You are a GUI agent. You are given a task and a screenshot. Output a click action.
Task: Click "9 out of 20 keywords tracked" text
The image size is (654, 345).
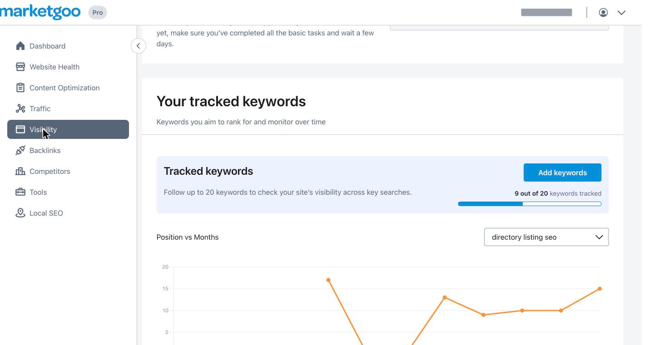point(558,193)
